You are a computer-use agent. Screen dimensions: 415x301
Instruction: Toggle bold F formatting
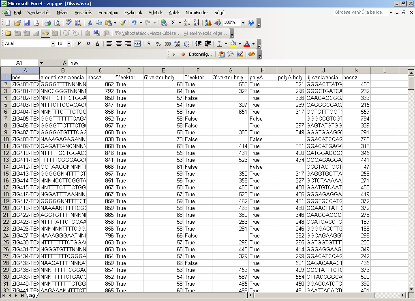click(79, 44)
